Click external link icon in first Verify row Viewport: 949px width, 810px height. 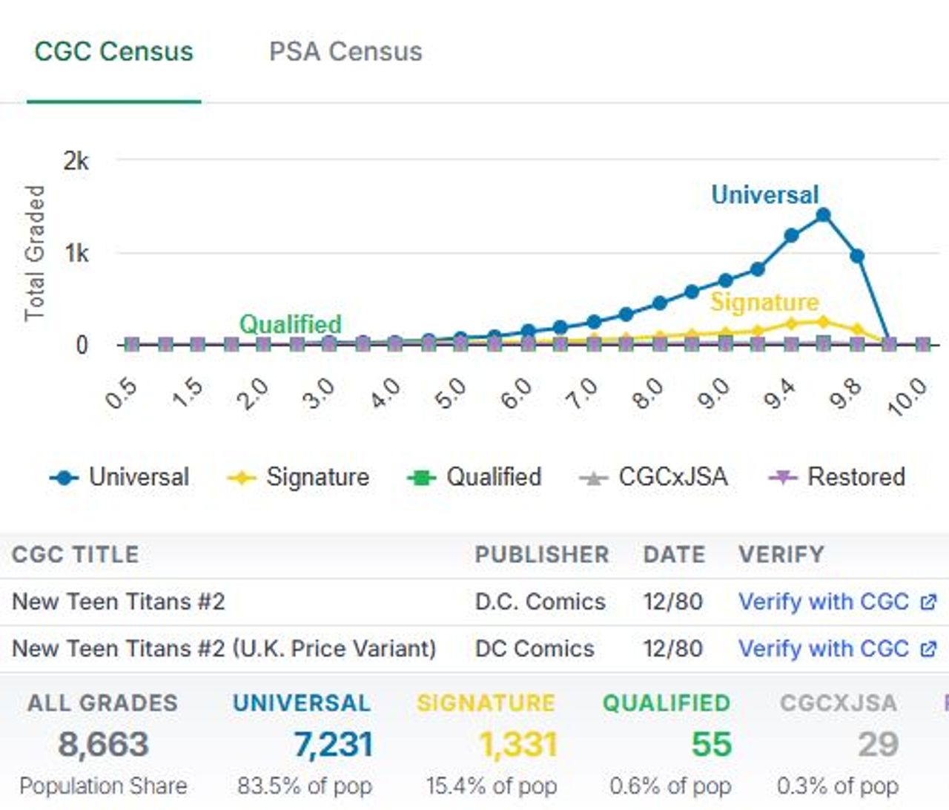click(928, 602)
